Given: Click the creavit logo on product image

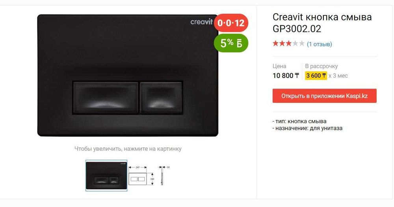Looking at the screenshot, I should pyautogui.click(x=201, y=22).
